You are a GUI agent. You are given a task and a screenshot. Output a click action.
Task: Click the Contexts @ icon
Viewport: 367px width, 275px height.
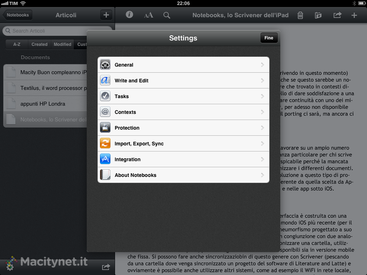point(105,112)
